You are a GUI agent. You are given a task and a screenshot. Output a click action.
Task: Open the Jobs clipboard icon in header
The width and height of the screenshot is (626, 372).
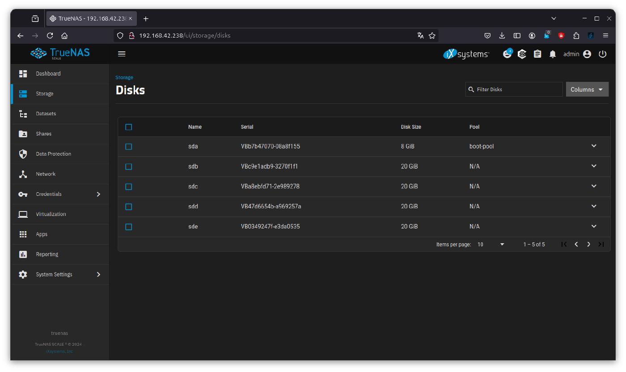point(537,54)
